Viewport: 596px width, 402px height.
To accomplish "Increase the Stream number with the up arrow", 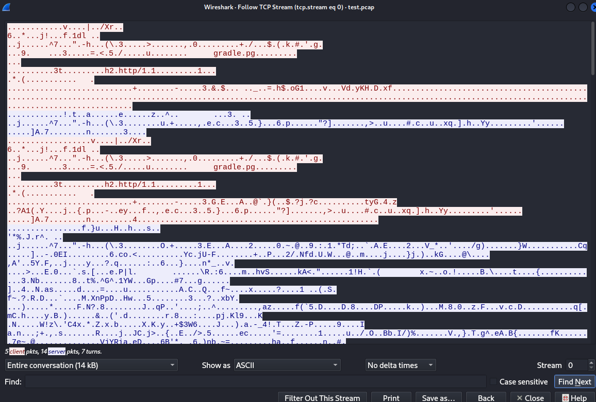I will (x=591, y=362).
